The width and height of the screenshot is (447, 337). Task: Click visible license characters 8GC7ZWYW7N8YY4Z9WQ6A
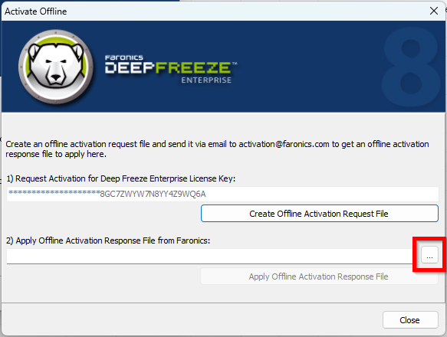tap(153, 195)
